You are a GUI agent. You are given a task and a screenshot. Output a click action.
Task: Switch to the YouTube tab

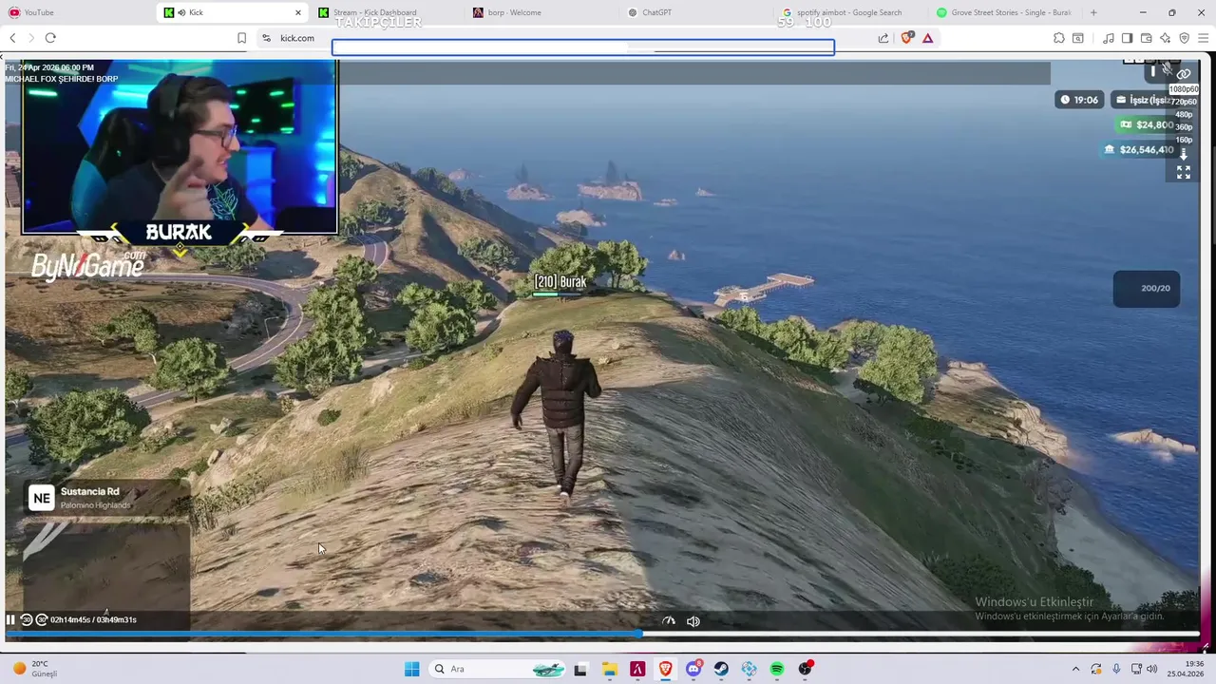[x=78, y=12]
